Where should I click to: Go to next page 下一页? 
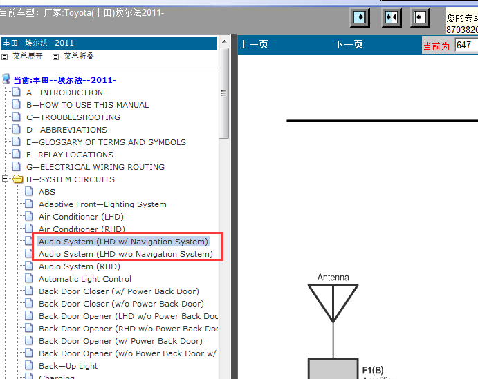(349, 44)
